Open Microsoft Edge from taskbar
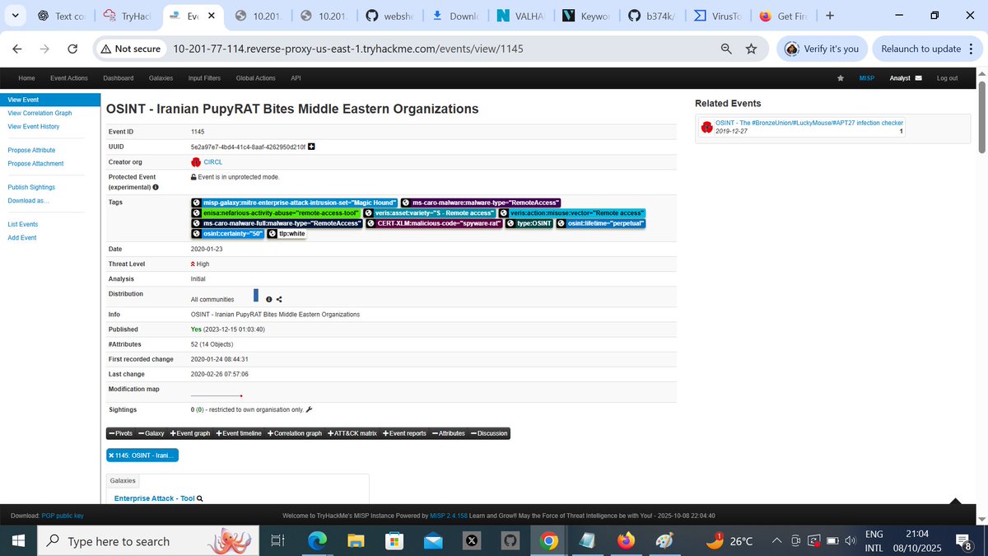 point(317,541)
